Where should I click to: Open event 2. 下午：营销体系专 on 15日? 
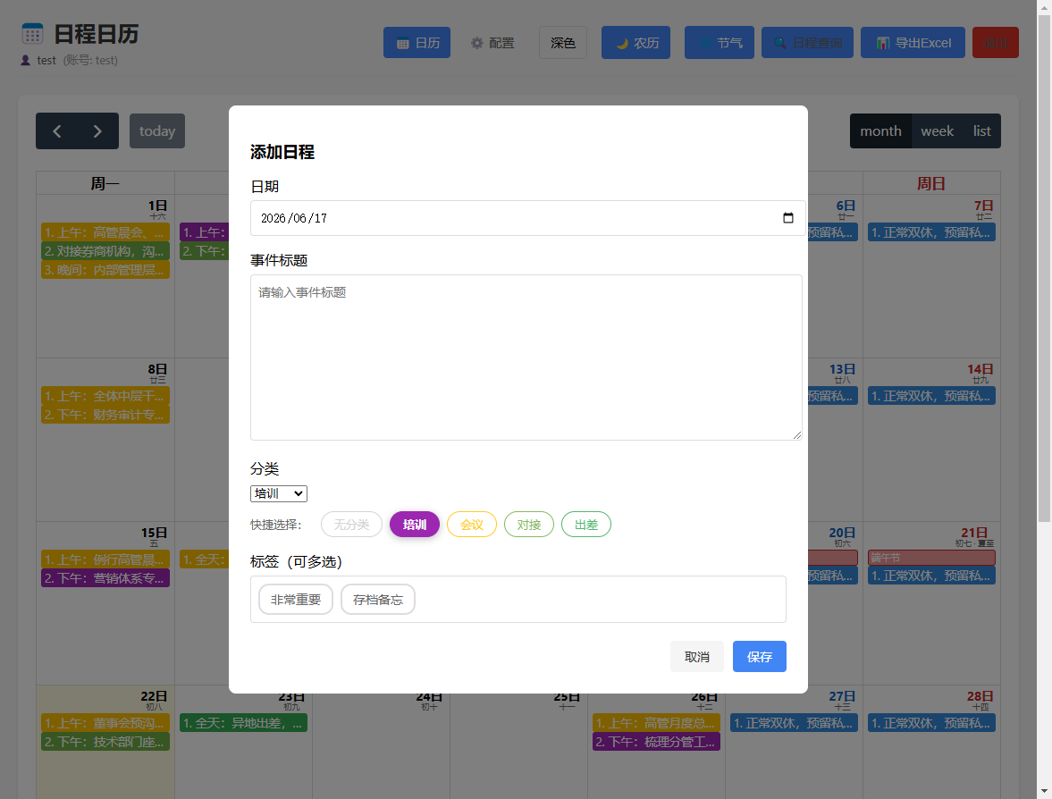(105, 578)
